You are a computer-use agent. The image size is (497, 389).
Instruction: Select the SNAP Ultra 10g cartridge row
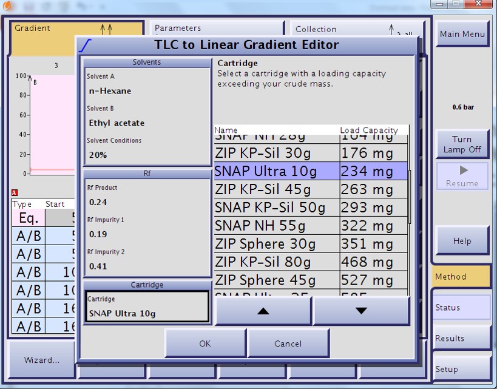coord(311,171)
